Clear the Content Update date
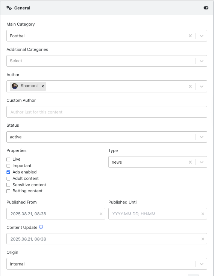This screenshot has width=214, height=276. click(203, 239)
